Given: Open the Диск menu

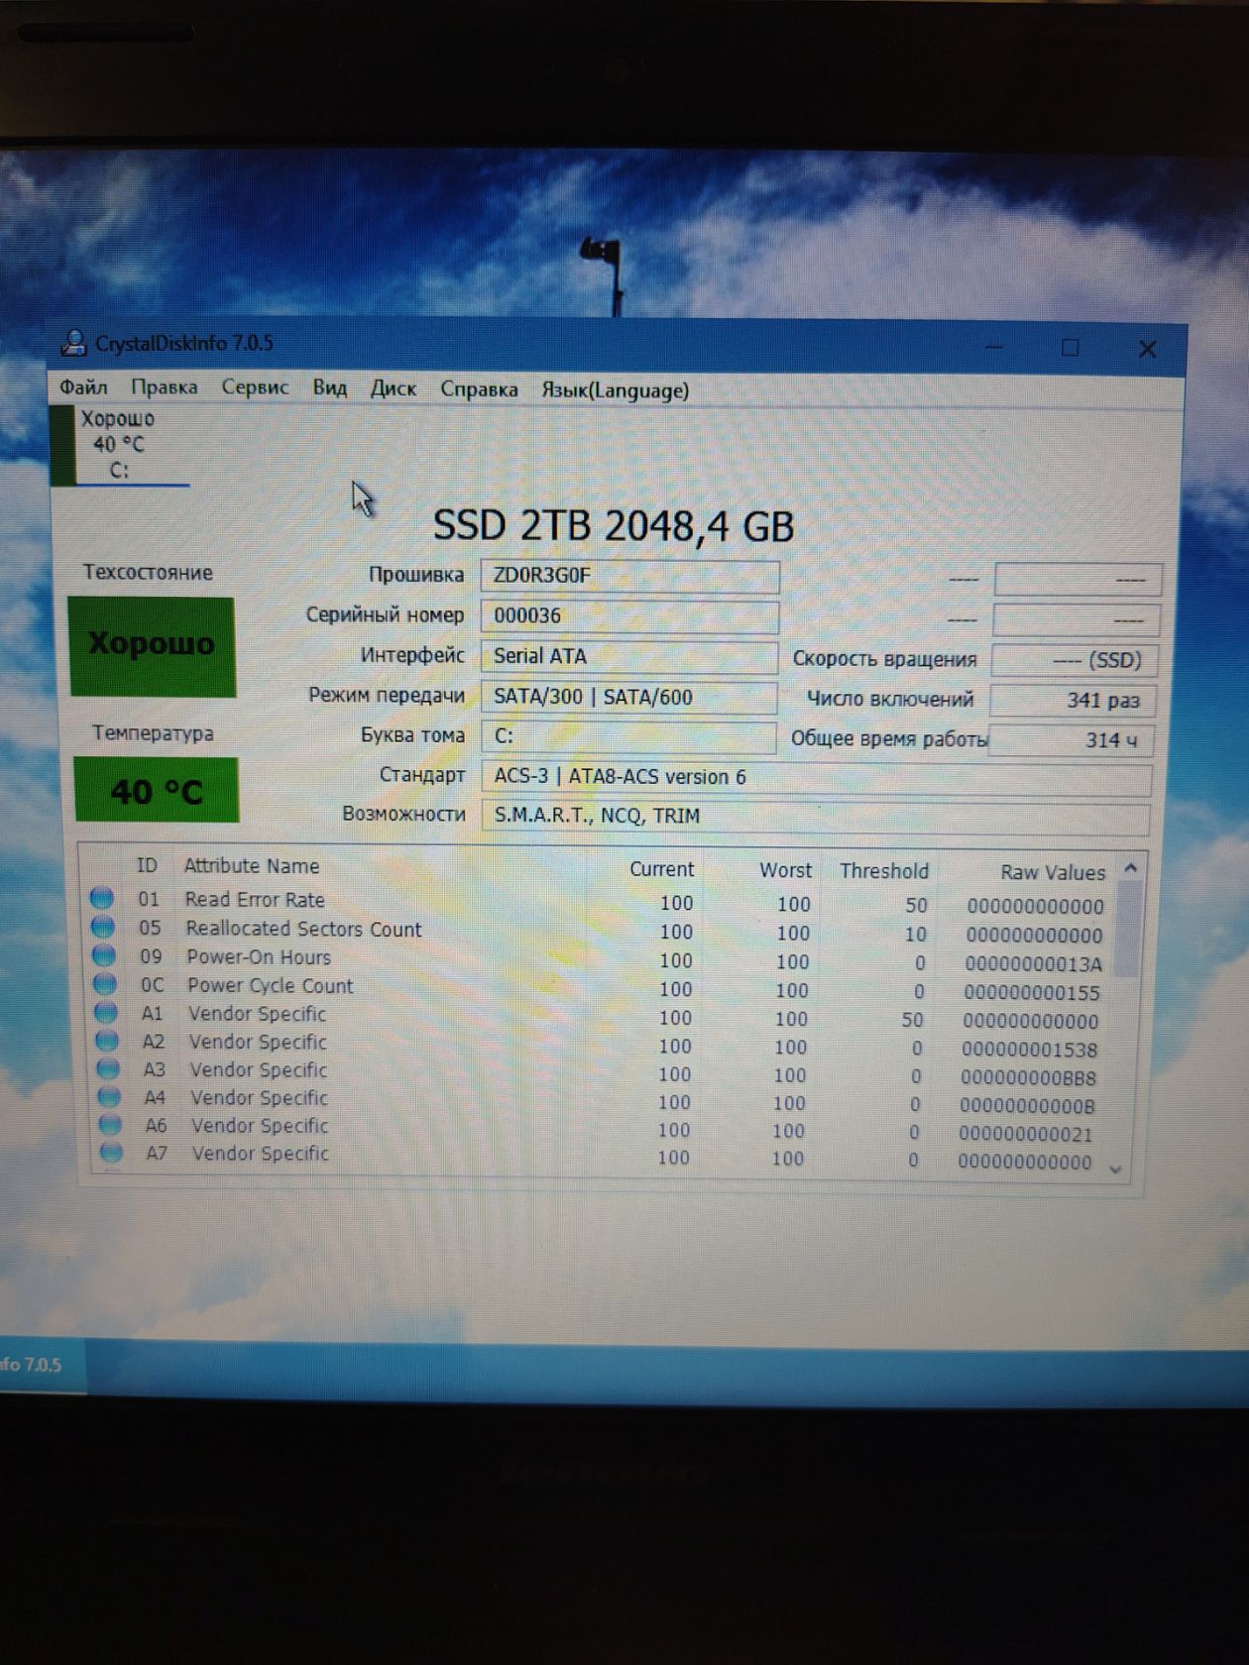Looking at the screenshot, I should click(x=394, y=388).
